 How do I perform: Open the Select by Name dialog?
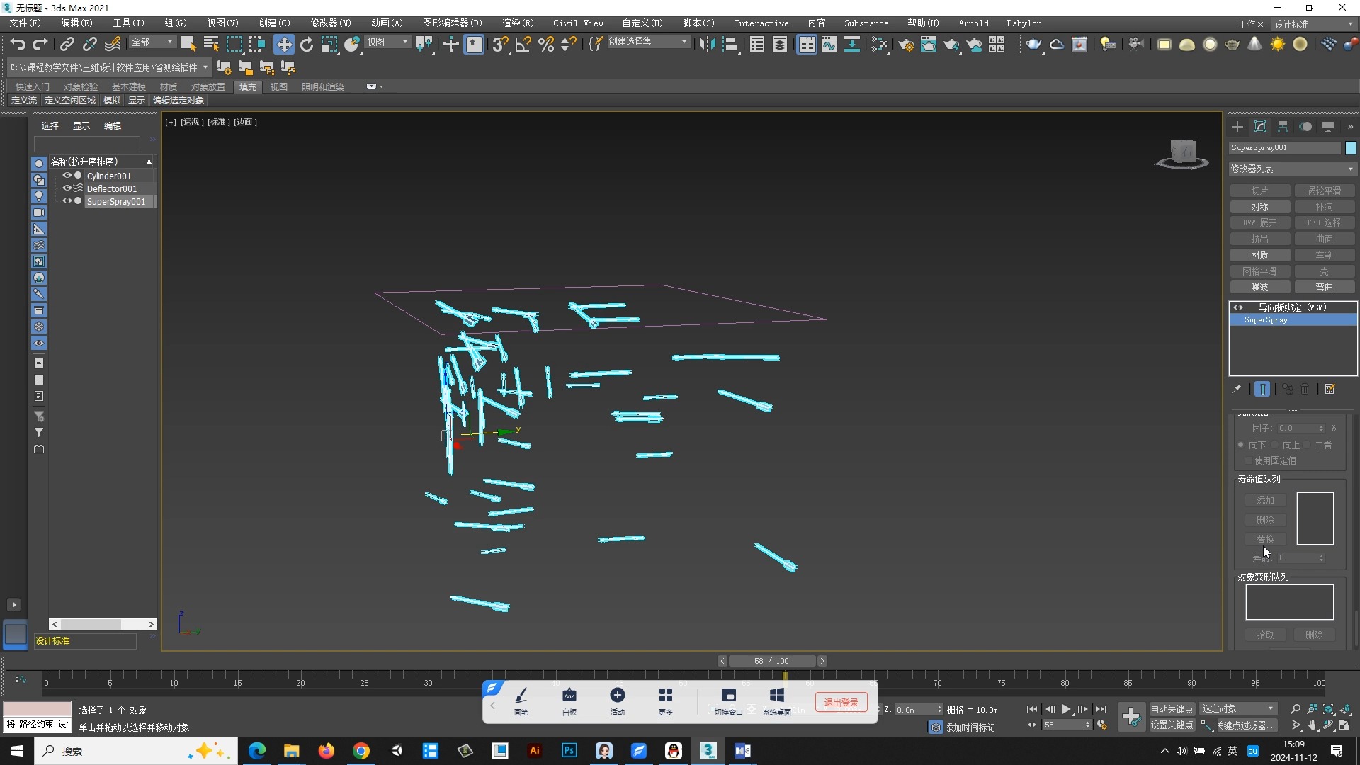[x=210, y=44]
